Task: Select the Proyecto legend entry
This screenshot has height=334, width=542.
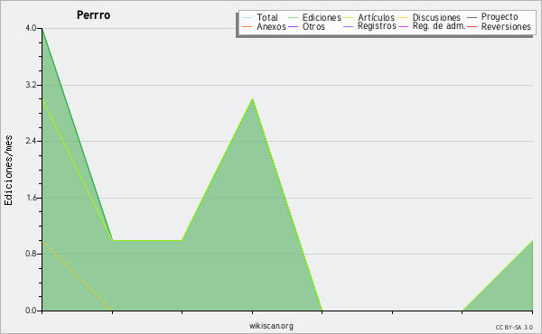Action: point(500,17)
